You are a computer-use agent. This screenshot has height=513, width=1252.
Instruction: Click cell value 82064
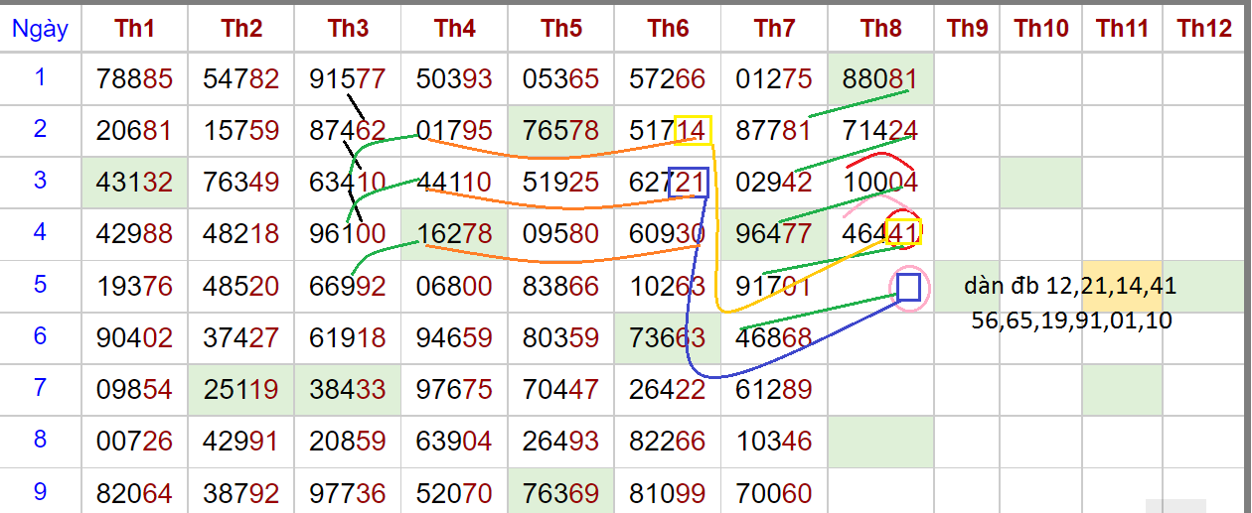[134, 493]
